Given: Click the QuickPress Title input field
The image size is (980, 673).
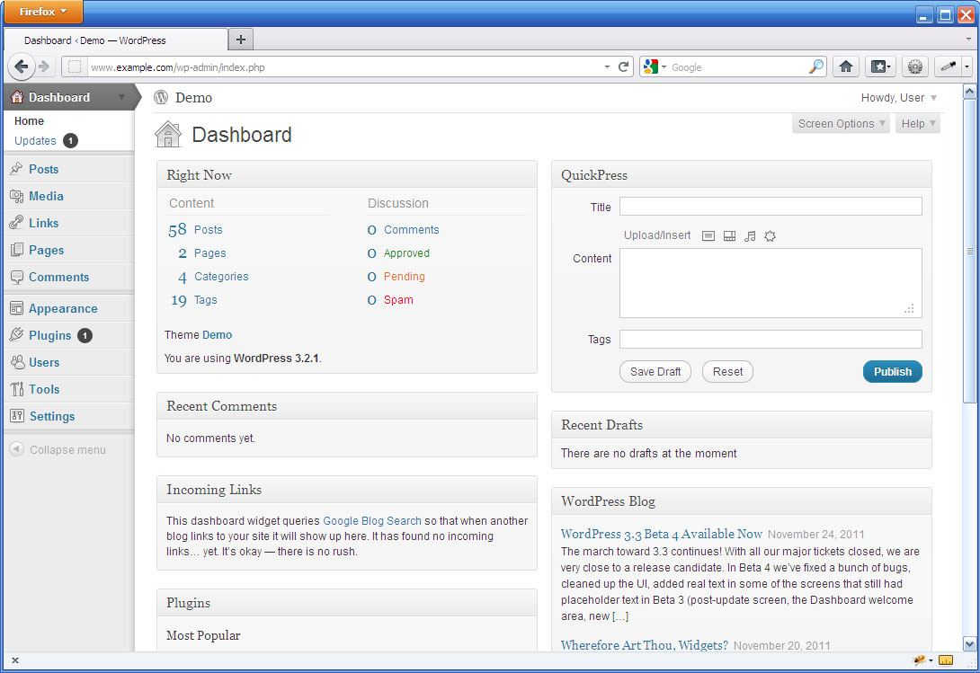Looking at the screenshot, I should 771,207.
